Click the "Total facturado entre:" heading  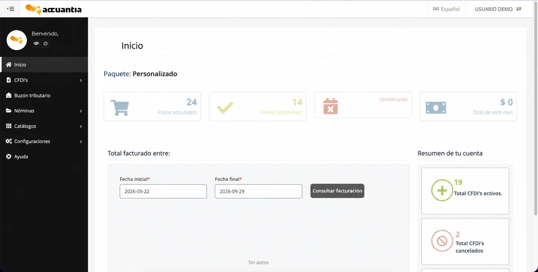[x=139, y=153]
